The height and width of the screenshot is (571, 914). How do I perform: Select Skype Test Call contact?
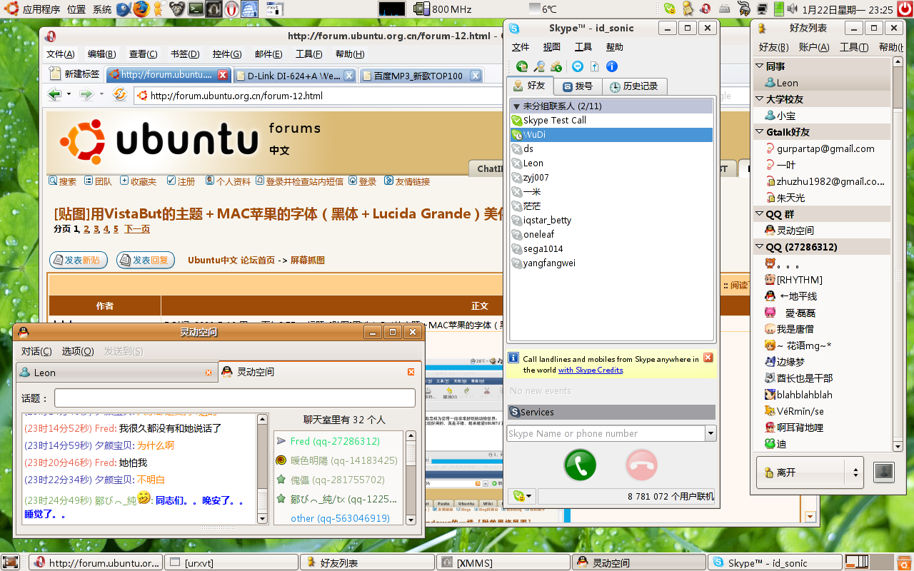(611, 120)
